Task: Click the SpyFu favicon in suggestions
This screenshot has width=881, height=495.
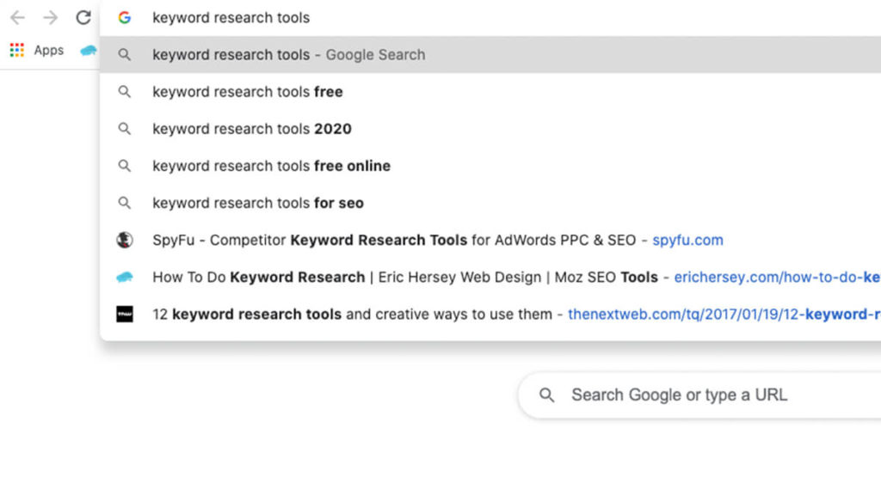Action: pos(125,240)
